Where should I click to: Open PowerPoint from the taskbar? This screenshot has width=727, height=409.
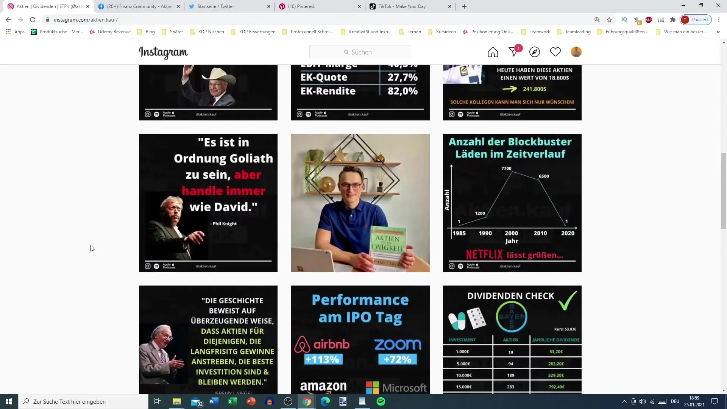251,401
